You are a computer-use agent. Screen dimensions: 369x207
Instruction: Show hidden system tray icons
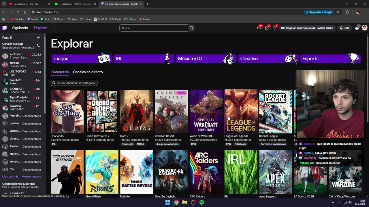[333, 202]
